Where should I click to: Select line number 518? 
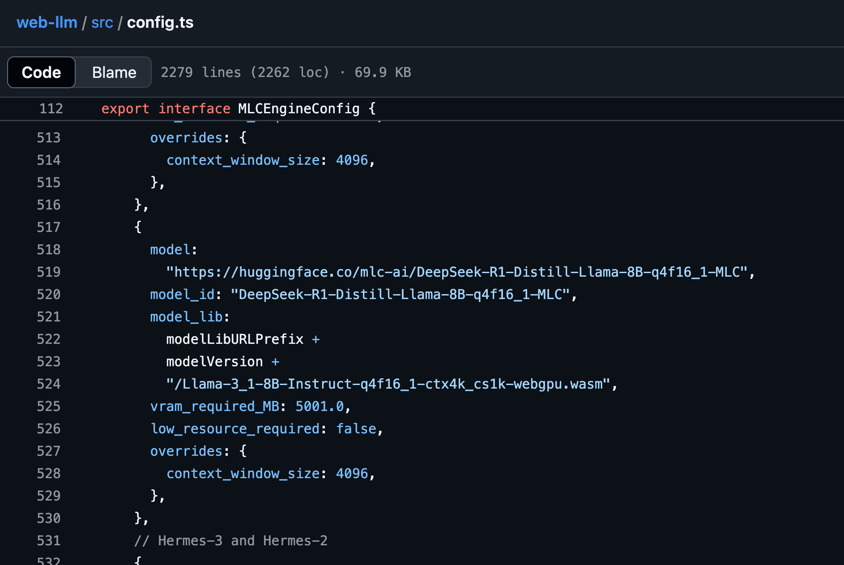pyautogui.click(x=48, y=249)
